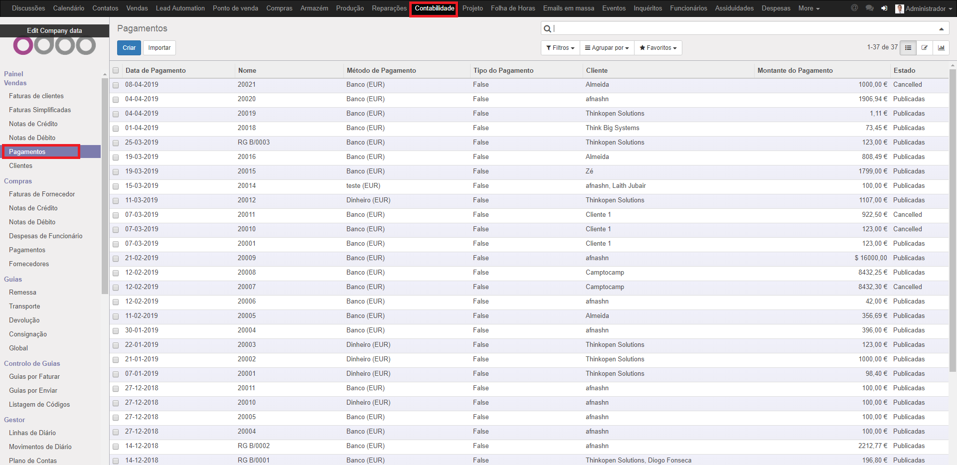Viewport: 957px width, 465px height.
Task: Click the Importar button
Action: coord(159,48)
